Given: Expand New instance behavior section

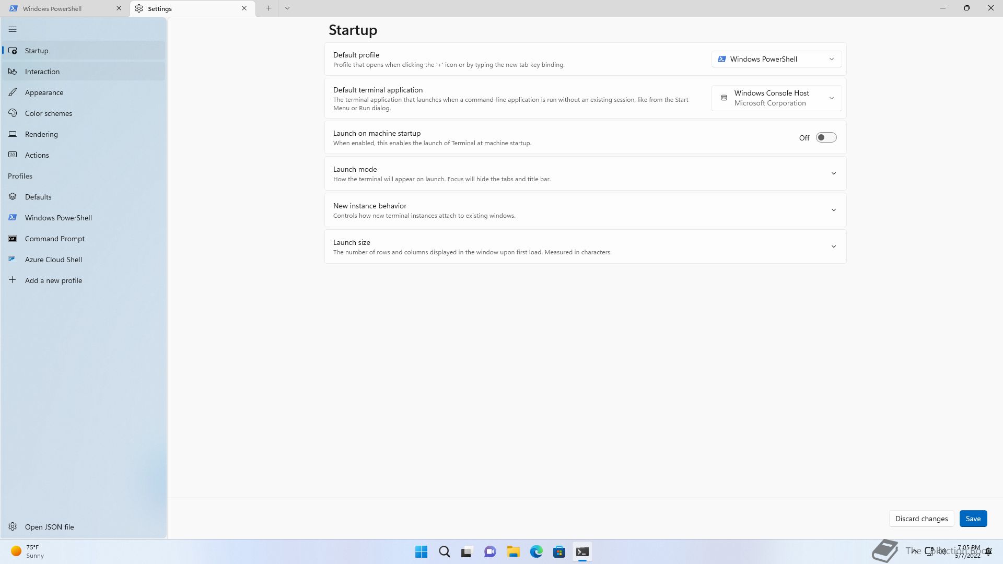Looking at the screenshot, I should pyautogui.click(x=833, y=210).
